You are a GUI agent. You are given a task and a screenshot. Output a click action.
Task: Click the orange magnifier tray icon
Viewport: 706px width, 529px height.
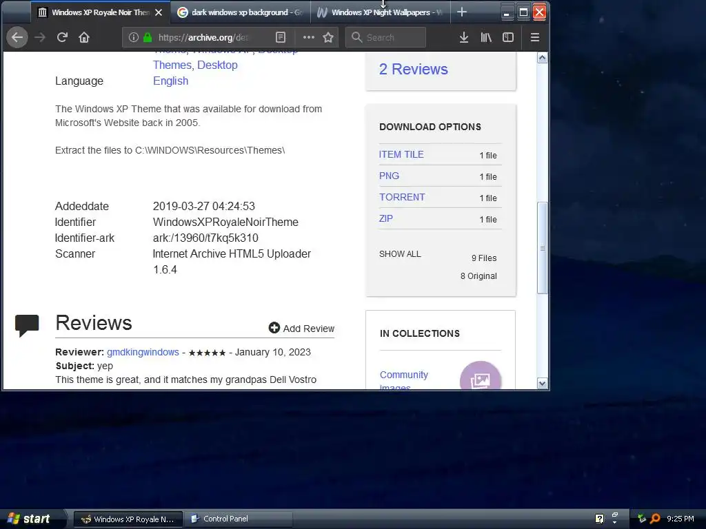(x=655, y=519)
